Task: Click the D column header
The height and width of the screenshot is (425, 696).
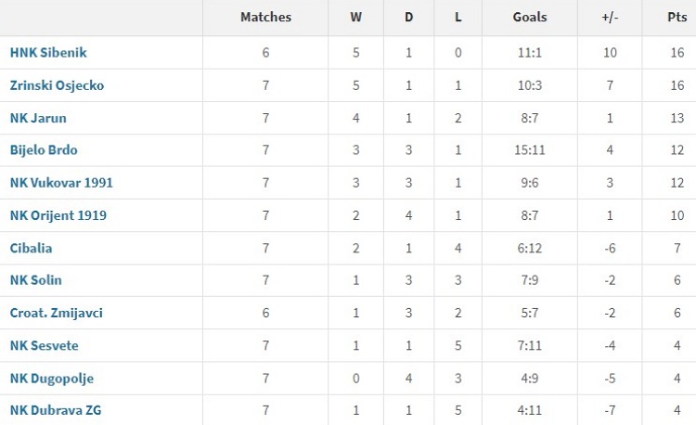Action: click(409, 18)
